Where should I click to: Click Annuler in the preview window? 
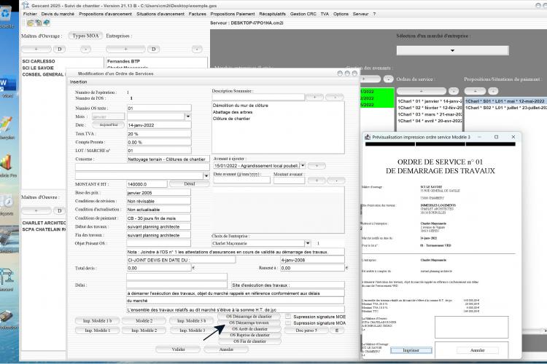478,350
